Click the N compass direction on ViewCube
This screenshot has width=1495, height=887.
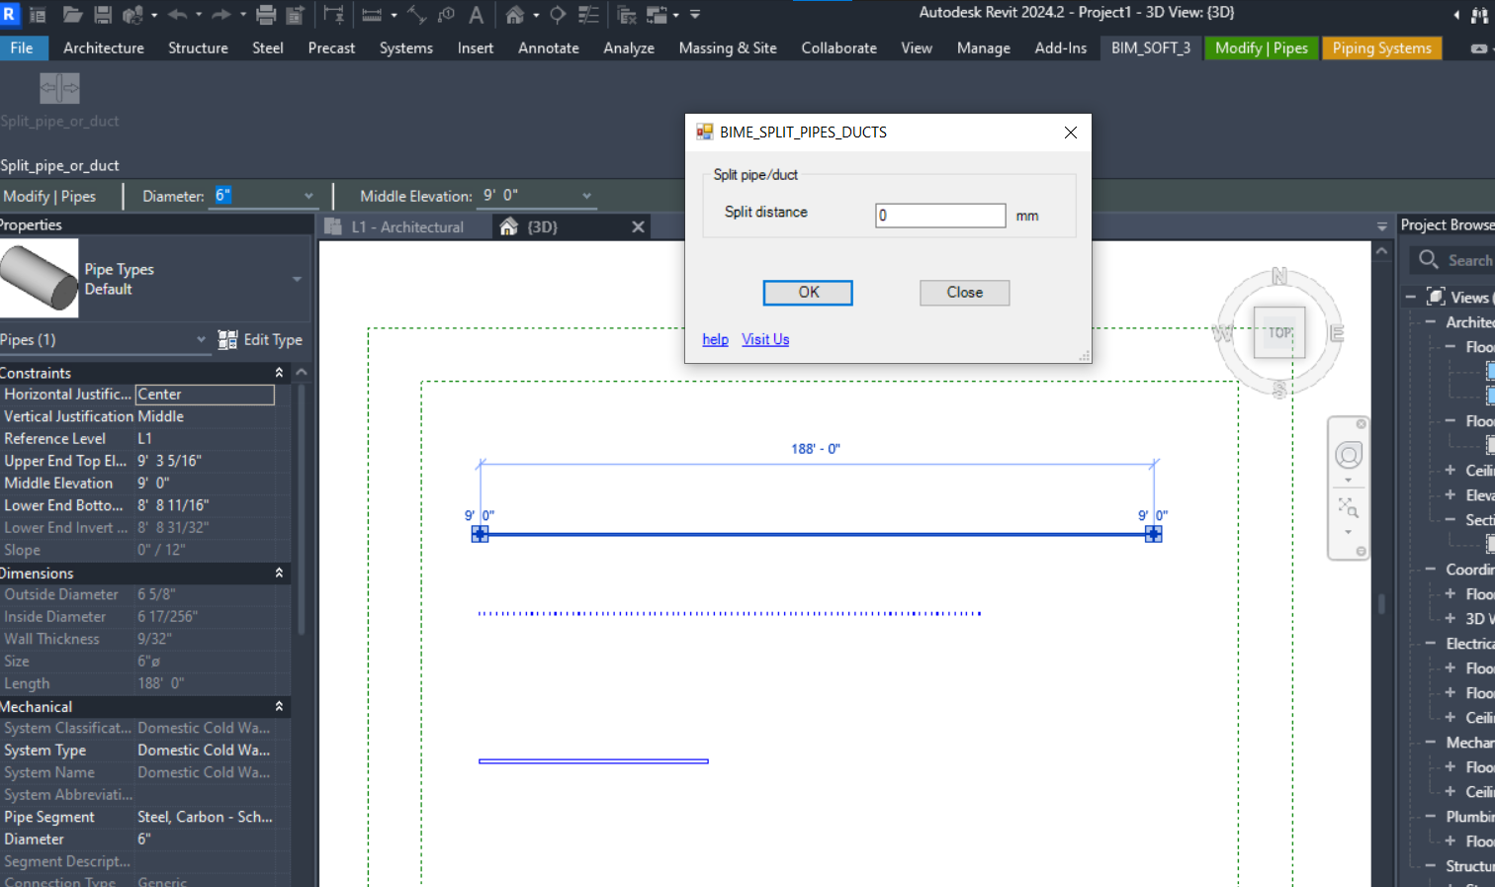[1279, 276]
